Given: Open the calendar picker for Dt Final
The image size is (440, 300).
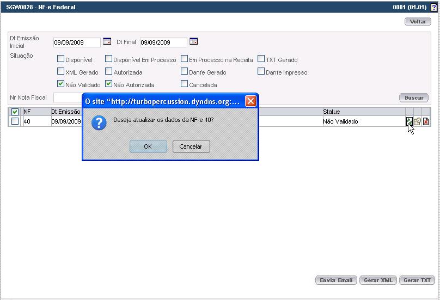Looking at the screenshot, I should tap(193, 42).
